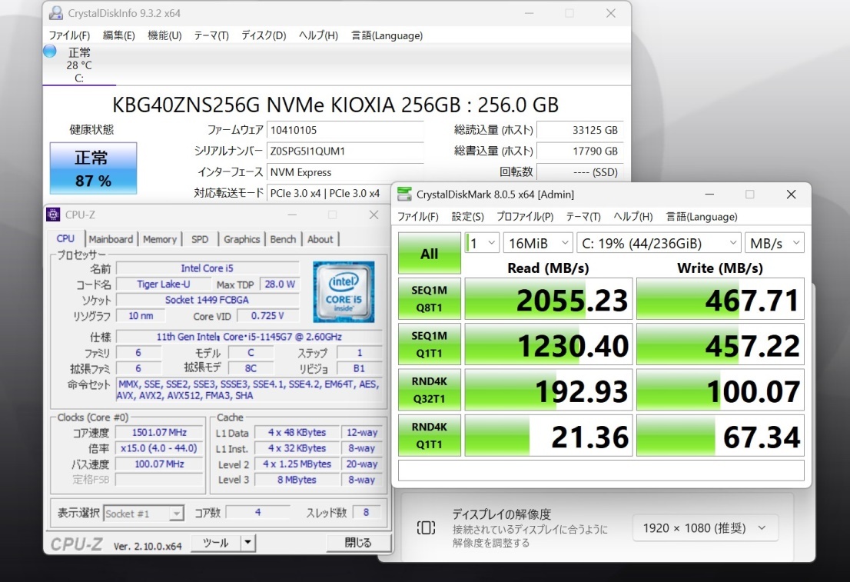Click the 1230.40 SEQ1M Q1T1 read result
The height and width of the screenshot is (582, 850).
pyautogui.click(x=549, y=345)
